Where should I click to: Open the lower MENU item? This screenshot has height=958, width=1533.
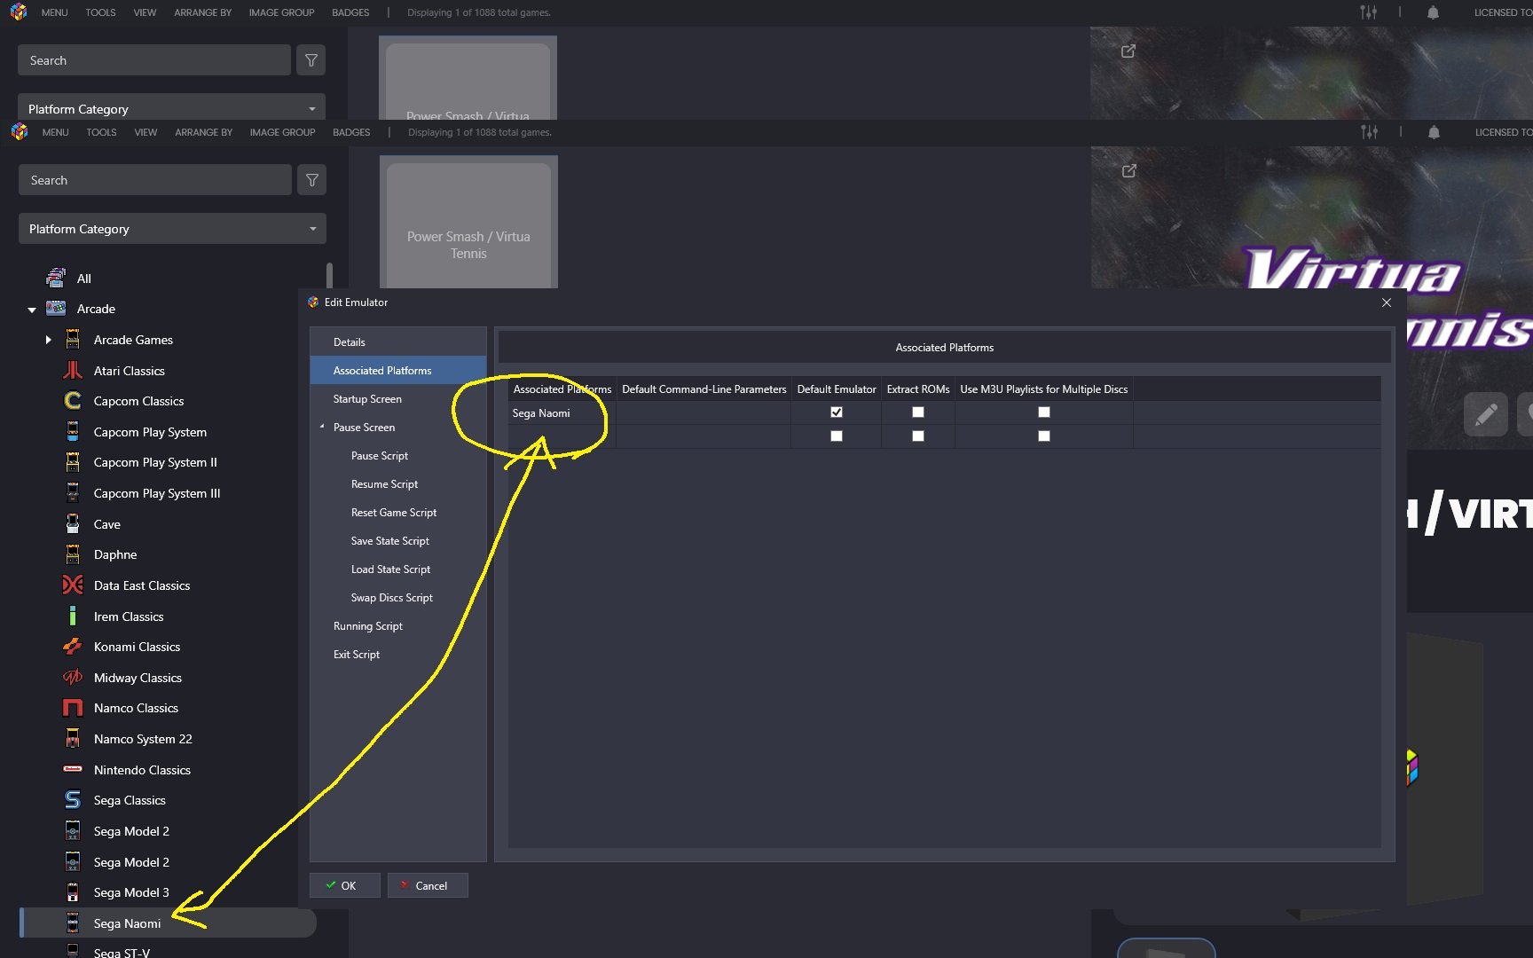(55, 132)
